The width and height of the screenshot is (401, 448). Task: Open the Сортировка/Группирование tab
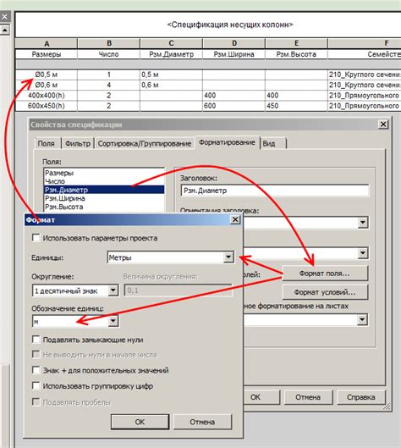144,143
